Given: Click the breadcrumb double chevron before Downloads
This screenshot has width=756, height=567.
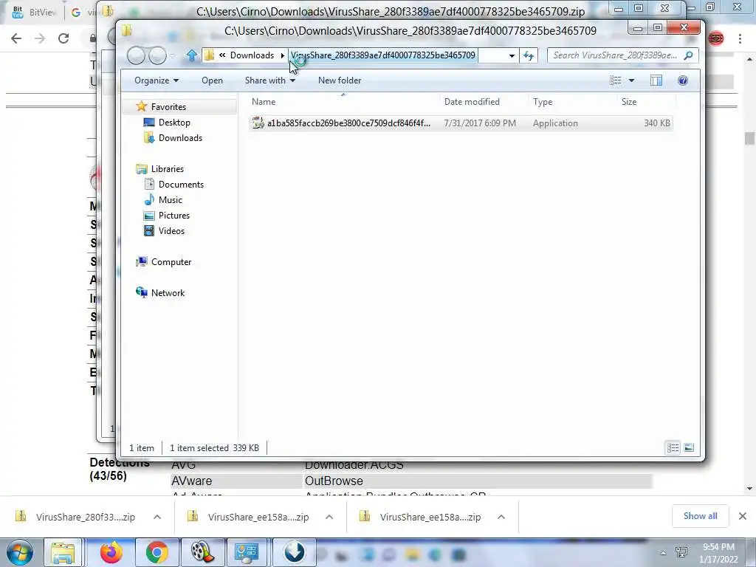Looking at the screenshot, I should click(222, 55).
